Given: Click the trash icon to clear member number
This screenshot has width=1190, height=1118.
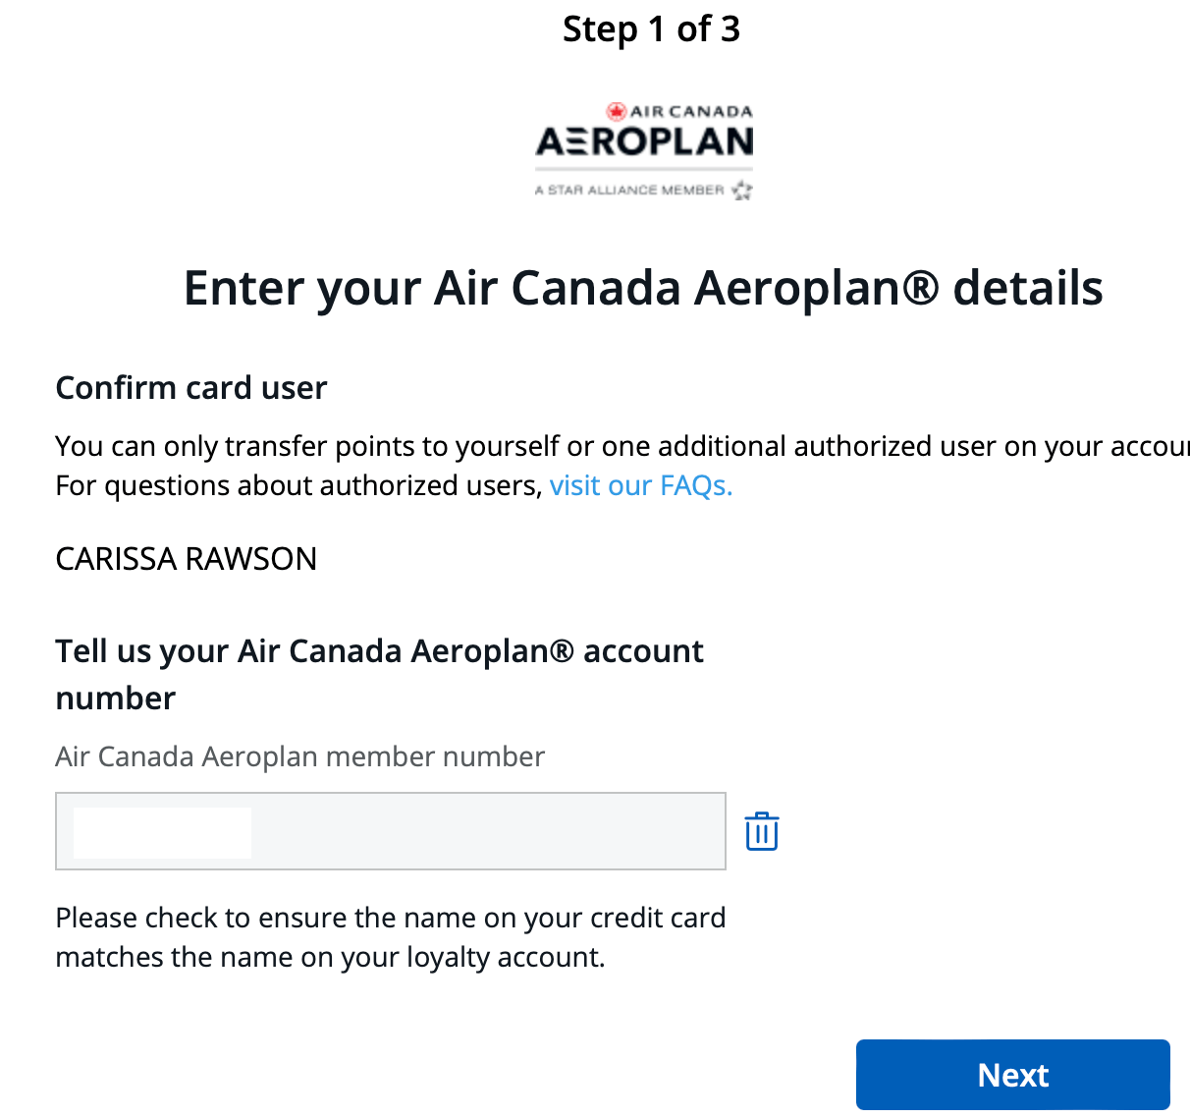Looking at the screenshot, I should (761, 831).
